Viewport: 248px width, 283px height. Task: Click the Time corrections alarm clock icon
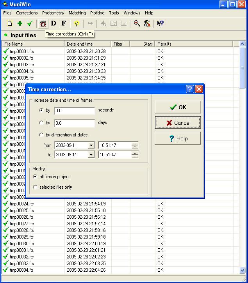click(43, 24)
